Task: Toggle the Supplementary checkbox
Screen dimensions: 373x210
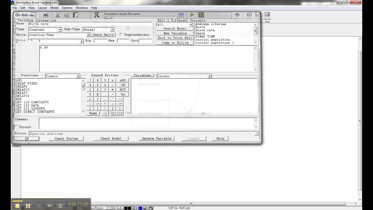Action: click(x=121, y=35)
